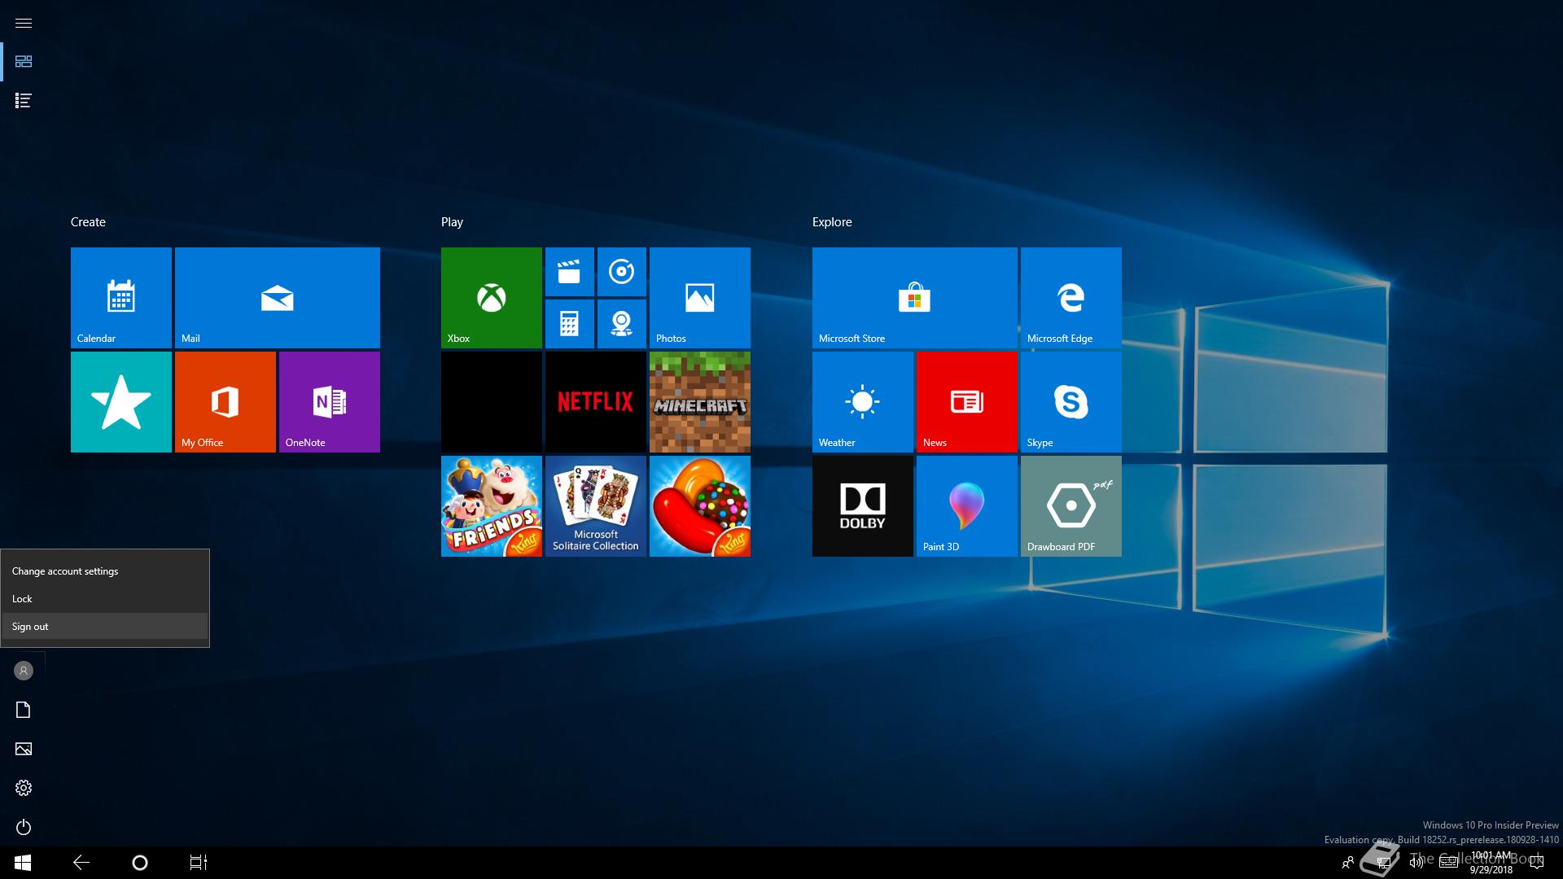This screenshot has width=1563, height=879.
Task: Open the Xbox tile
Action: click(x=491, y=298)
